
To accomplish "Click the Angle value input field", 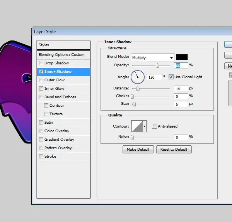I will [x=154, y=77].
